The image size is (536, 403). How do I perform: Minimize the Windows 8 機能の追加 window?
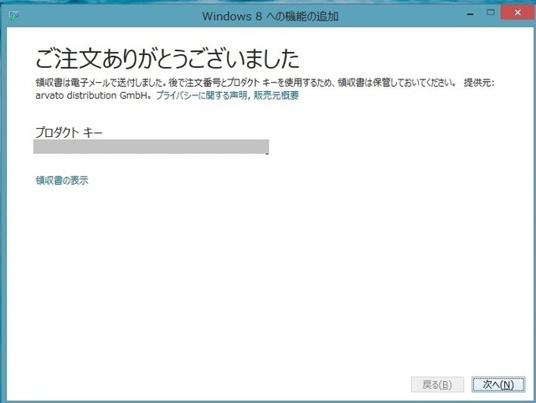pyautogui.click(x=471, y=14)
